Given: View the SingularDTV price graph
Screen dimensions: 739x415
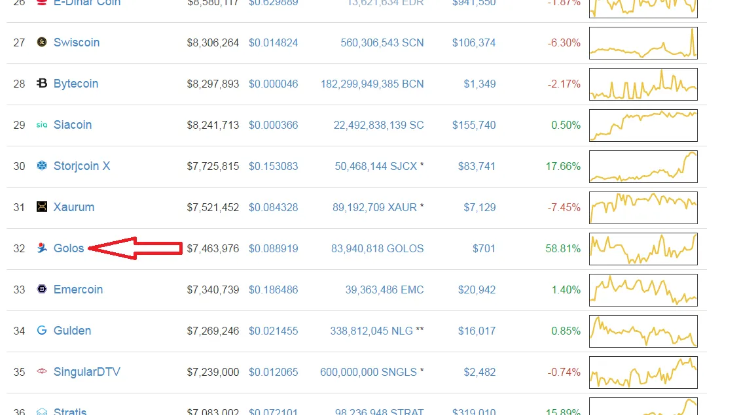Looking at the screenshot, I should [x=643, y=373].
